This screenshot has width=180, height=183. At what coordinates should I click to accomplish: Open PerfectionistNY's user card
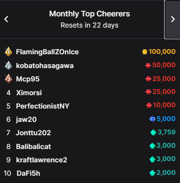pos(43,106)
